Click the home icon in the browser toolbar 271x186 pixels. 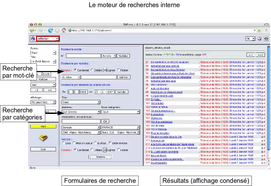[x=63, y=30]
